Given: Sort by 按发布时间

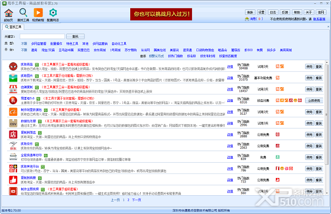Looking at the screenshot, I should (x=208, y=56).
